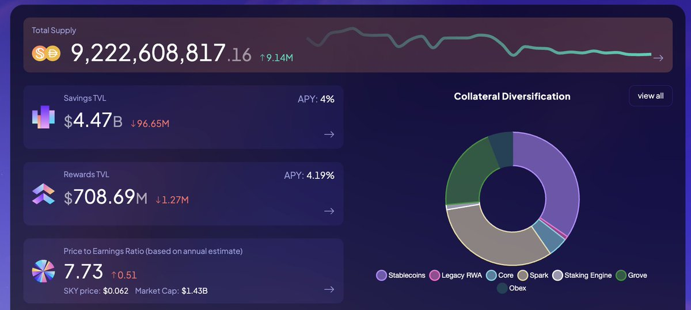This screenshot has height=310, width=691.
Task: Toggle the Obex legend entry
Action: pos(511,288)
